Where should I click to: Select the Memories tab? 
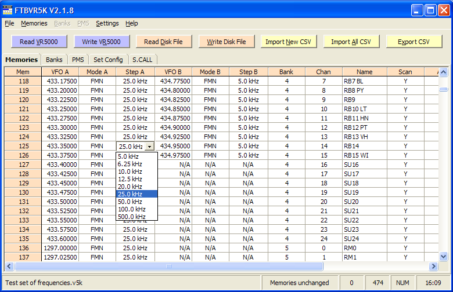click(x=21, y=59)
